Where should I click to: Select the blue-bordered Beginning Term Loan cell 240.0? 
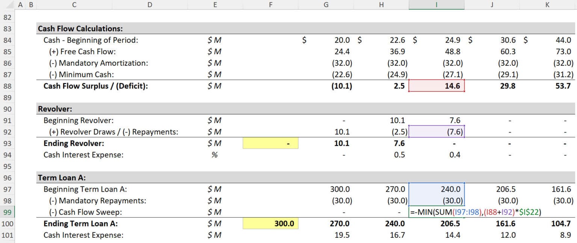[437, 189]
